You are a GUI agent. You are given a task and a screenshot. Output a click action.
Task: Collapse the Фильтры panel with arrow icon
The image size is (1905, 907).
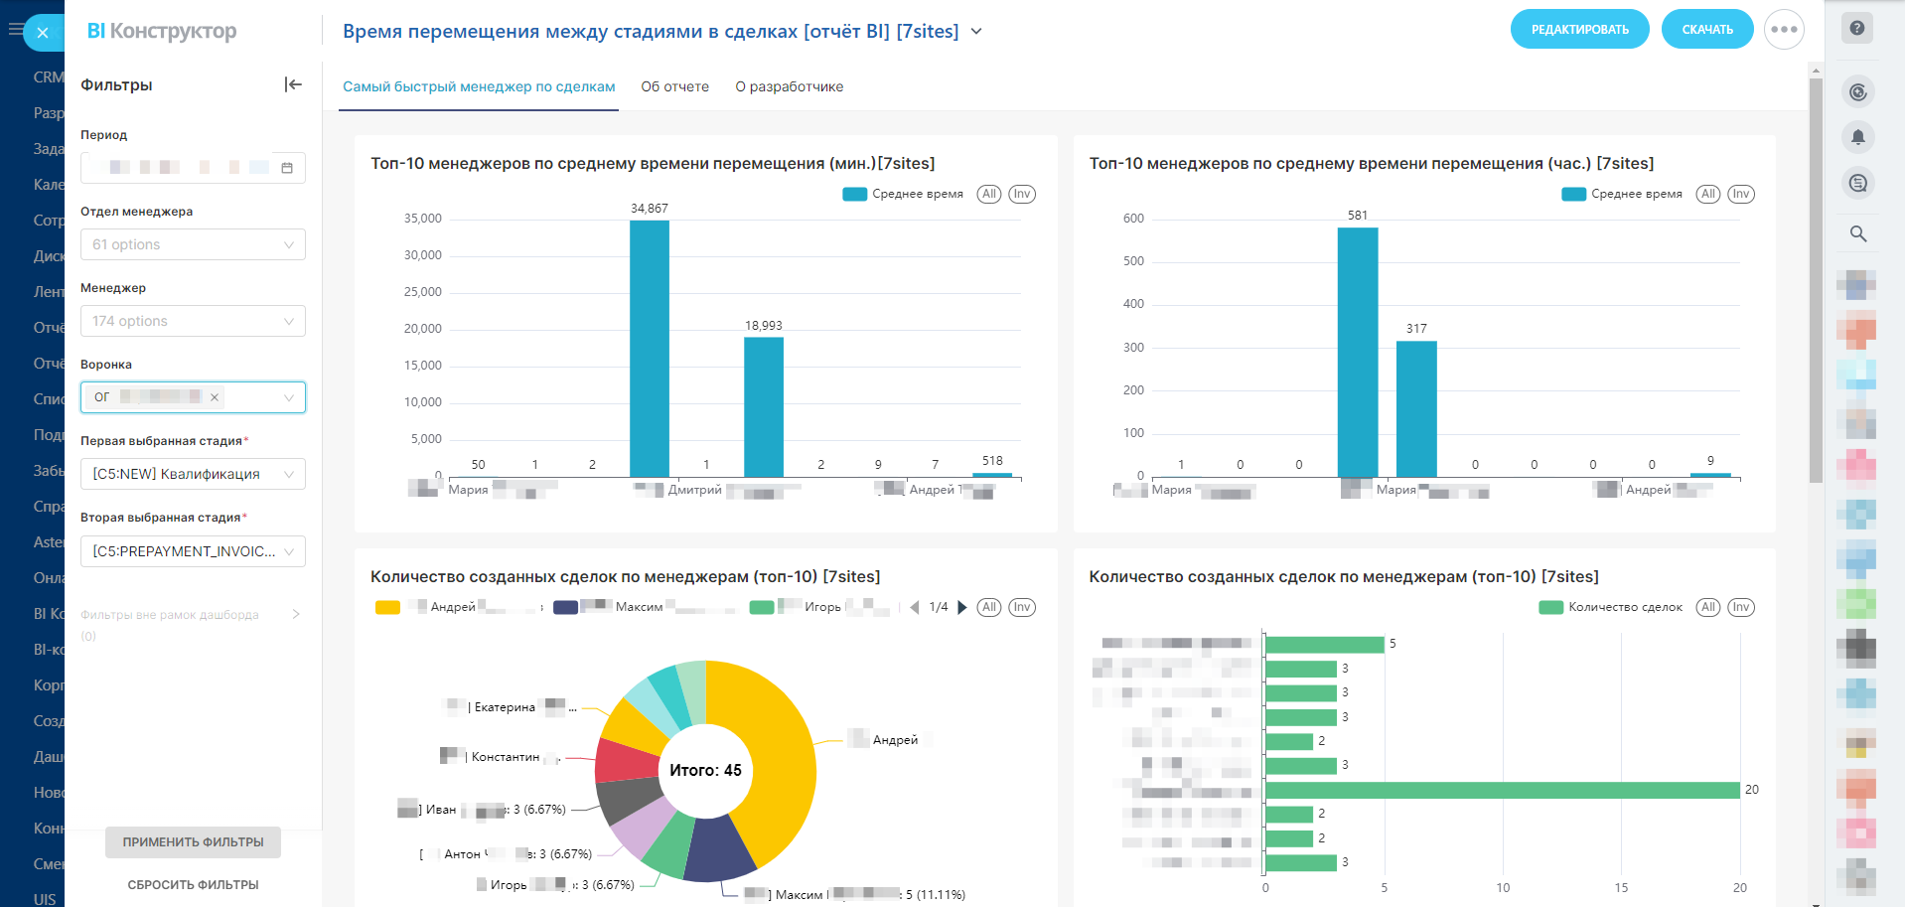tap(293, 84)
